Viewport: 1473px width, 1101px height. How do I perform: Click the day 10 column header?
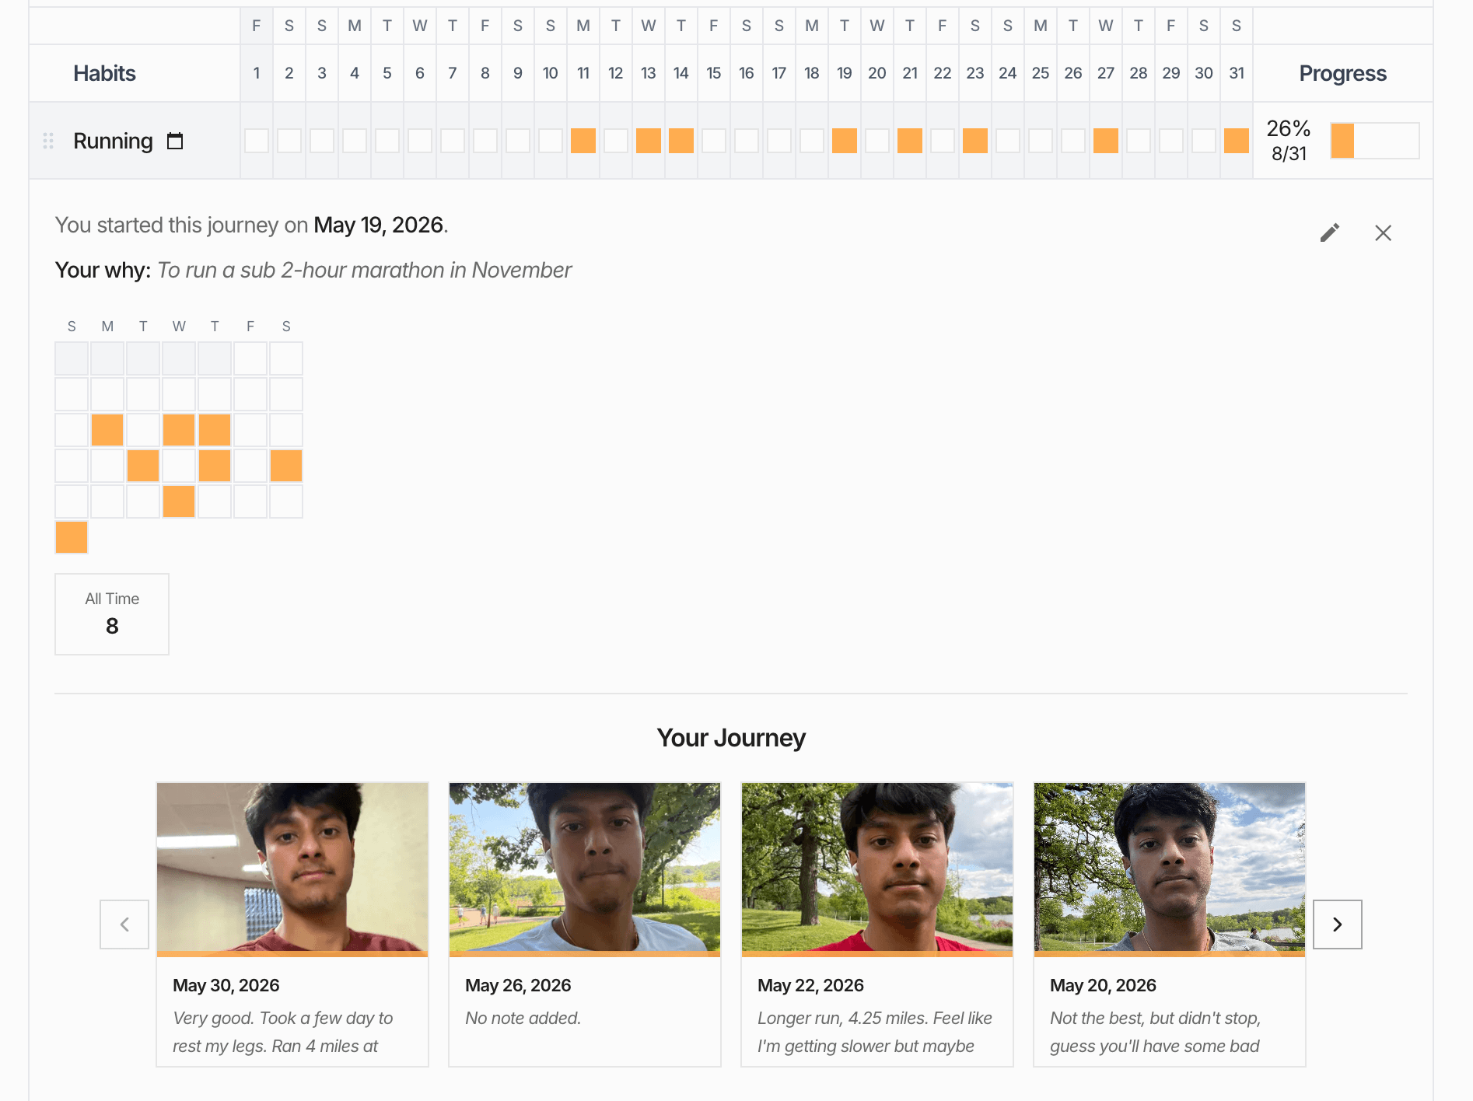click(x=551, y=73)
